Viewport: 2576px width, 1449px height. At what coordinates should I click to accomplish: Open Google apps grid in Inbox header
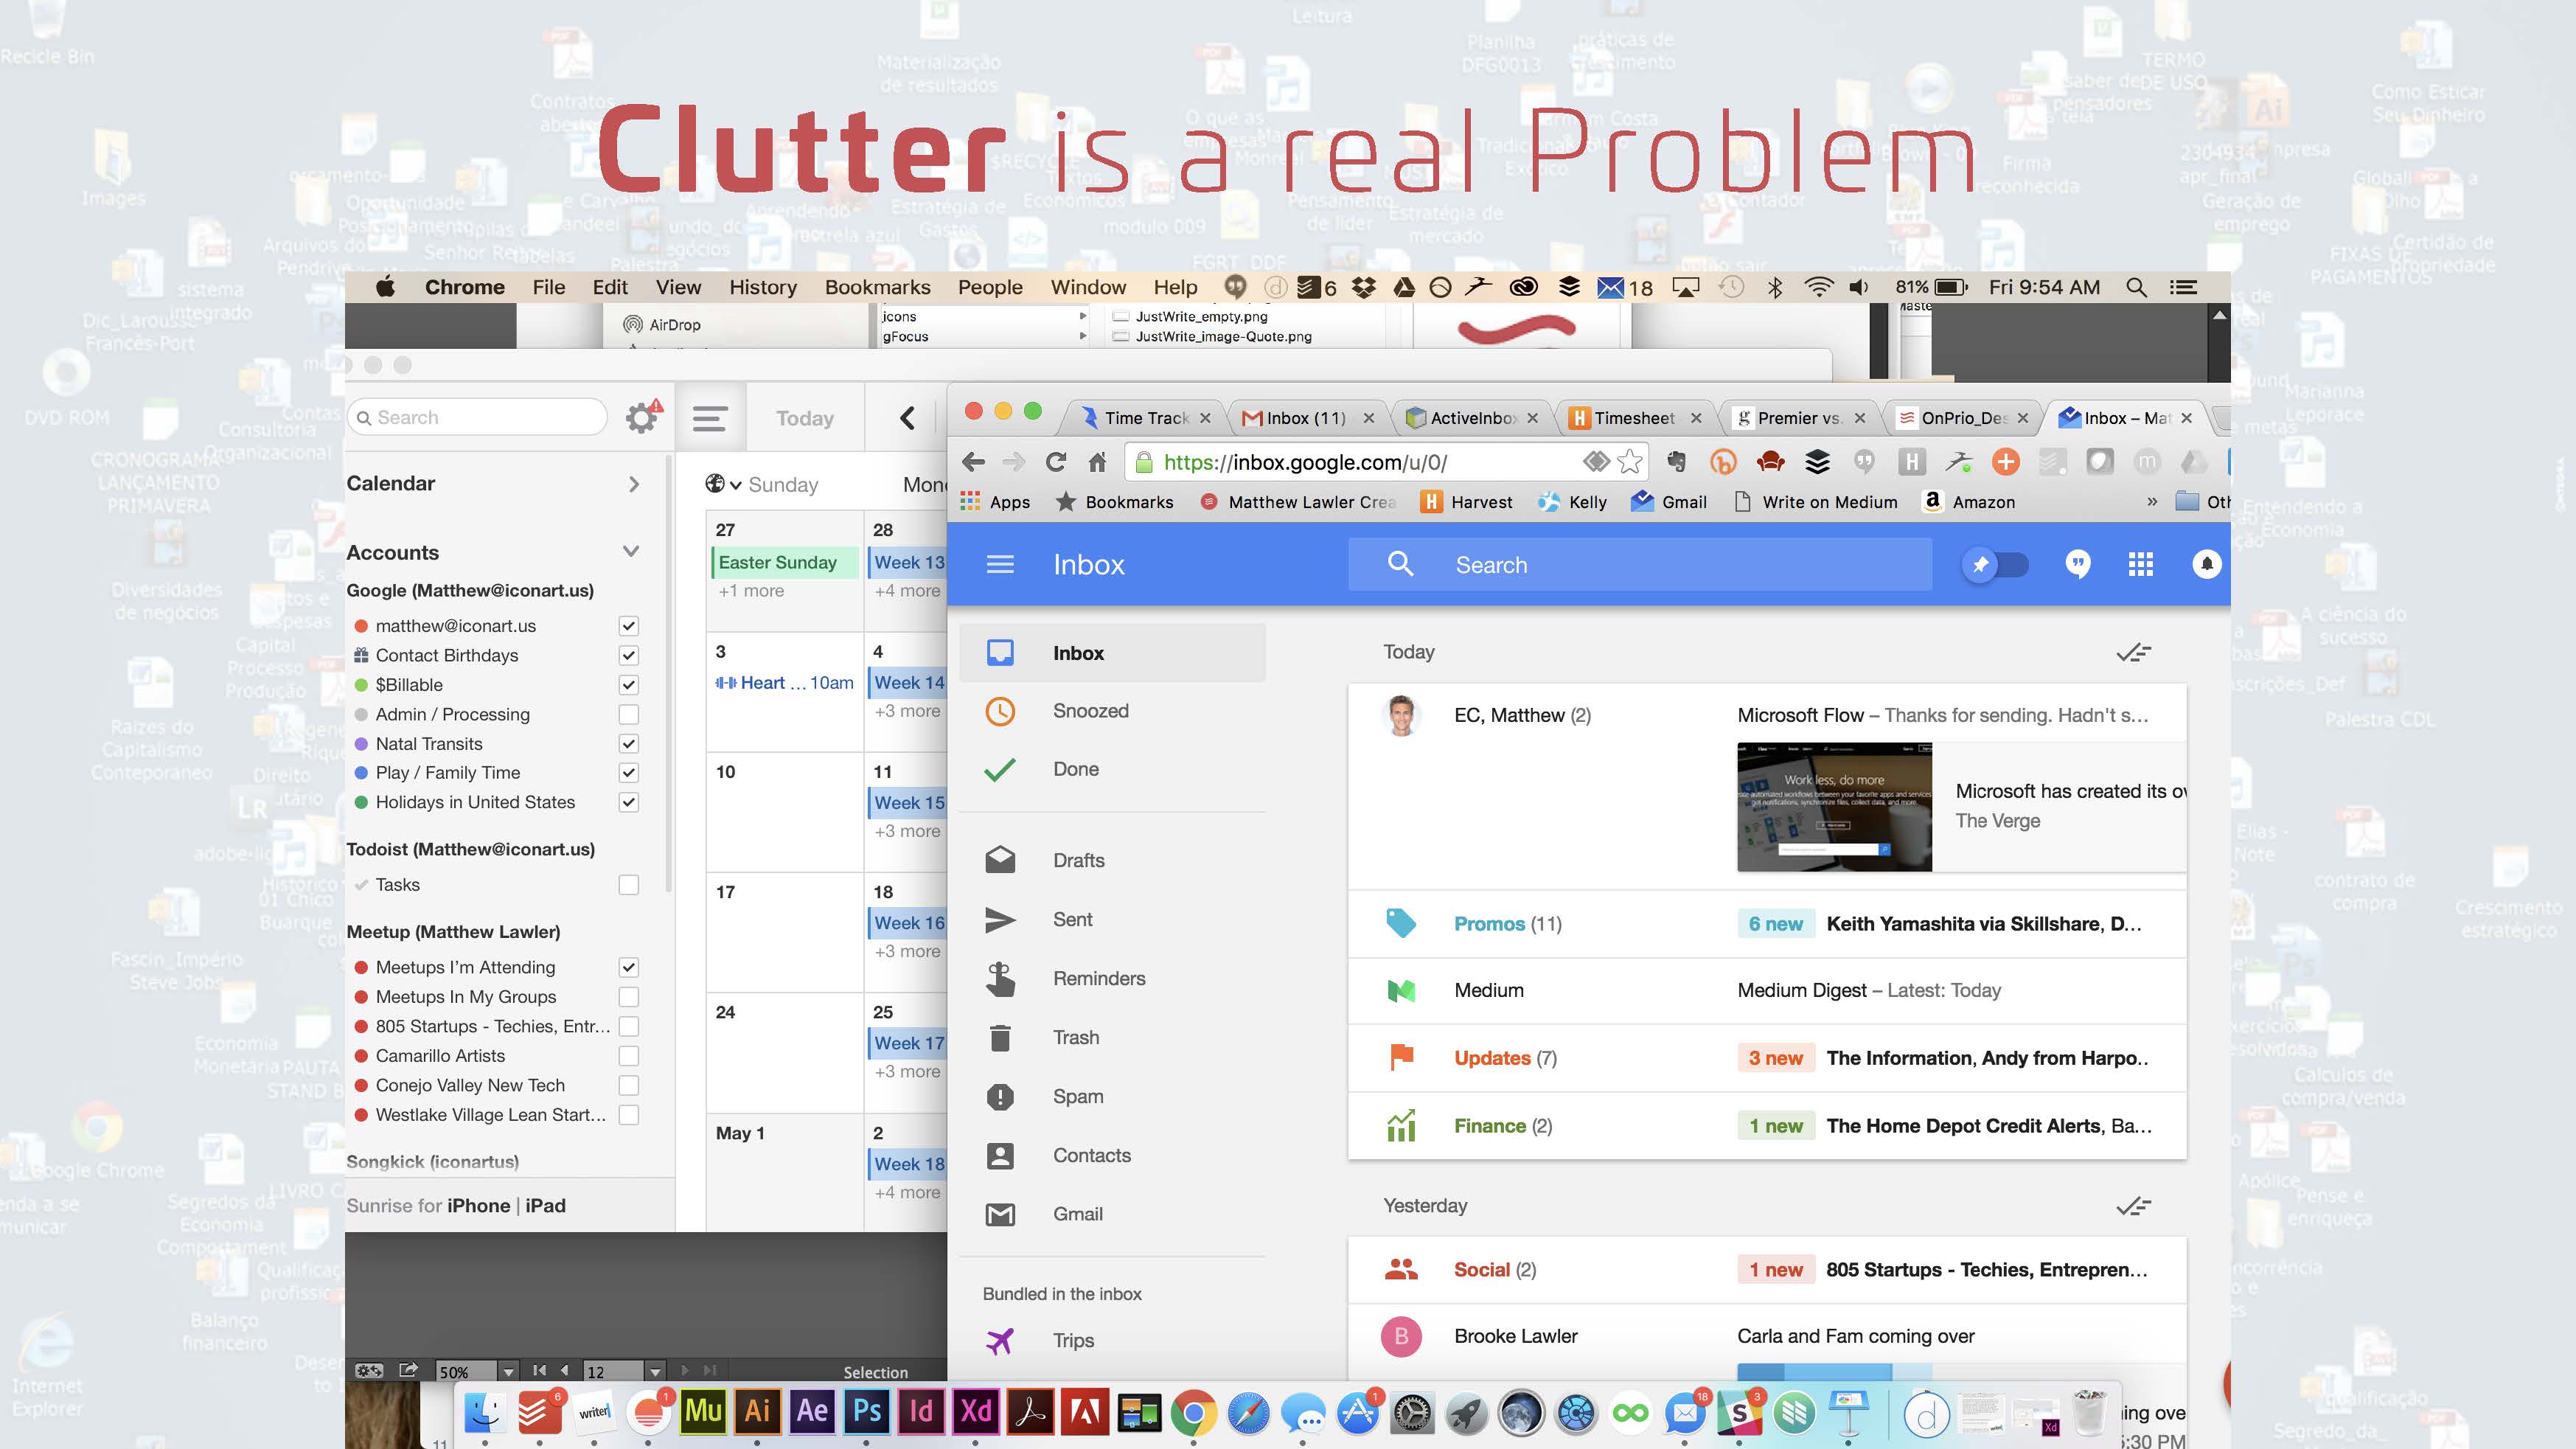(2141, 565)
